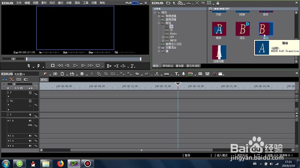Image resolution: width=300 pixels, height=168 pixels.
Task: Toggle VOL mode on track 1 A
Action: coord(30,125)
